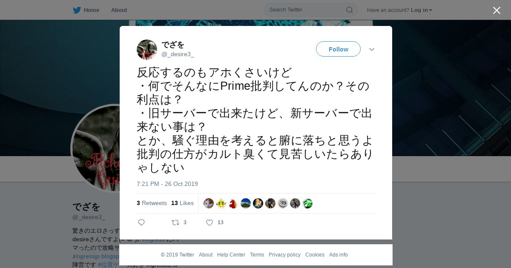Viewport: 511px width, 268px height.
Task: Click the first liker's avatar
Action: tap(209, 203)
